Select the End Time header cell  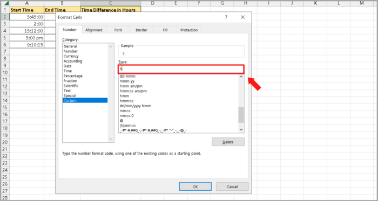(x=62, y=10)
